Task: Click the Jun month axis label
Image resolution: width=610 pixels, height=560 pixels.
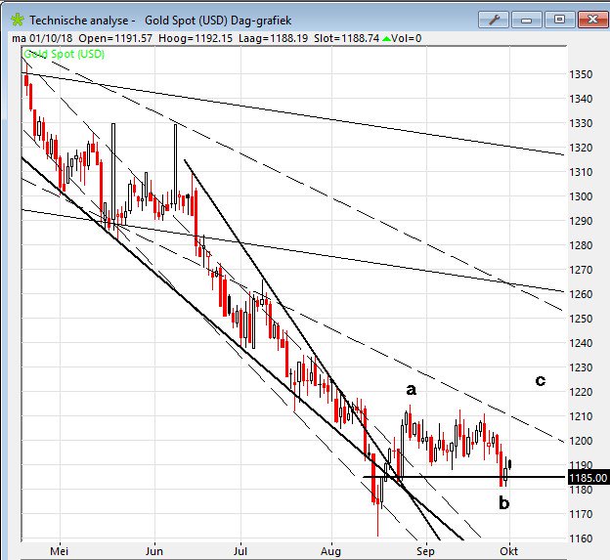Action: click(x=154, y=551)
